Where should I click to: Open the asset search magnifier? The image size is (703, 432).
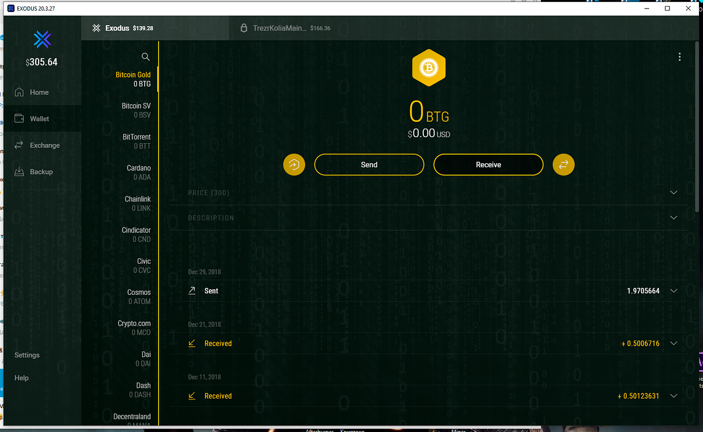[x=146, y=57]
